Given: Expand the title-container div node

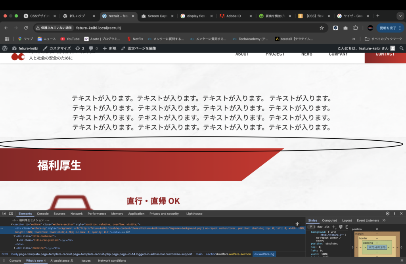Looking at the screenshot, I should 15,236.
